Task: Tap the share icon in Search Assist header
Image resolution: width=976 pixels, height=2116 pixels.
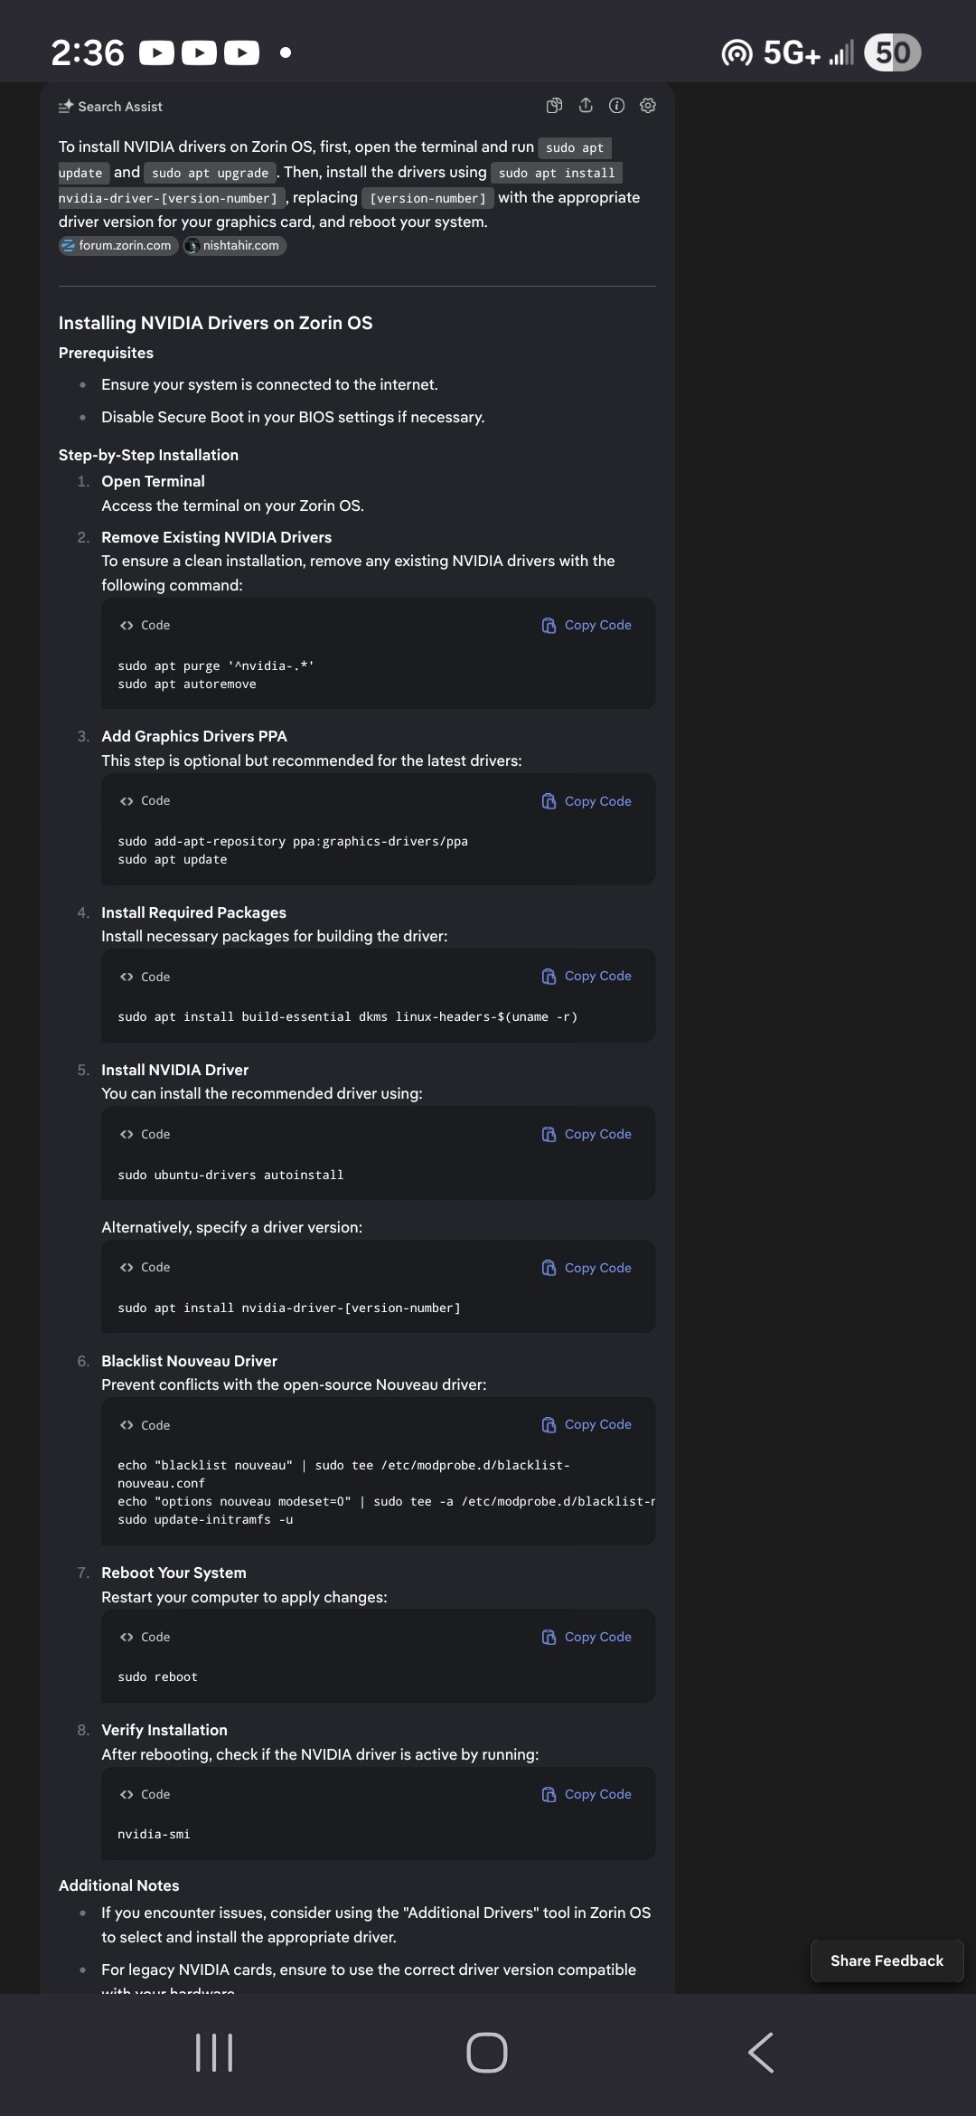Action: (x=586, y=106)
